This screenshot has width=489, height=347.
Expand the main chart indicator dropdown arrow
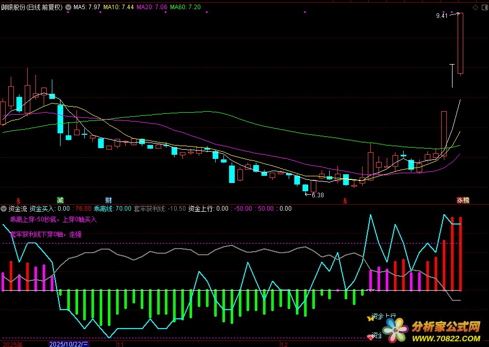click(x=69, y=8)
